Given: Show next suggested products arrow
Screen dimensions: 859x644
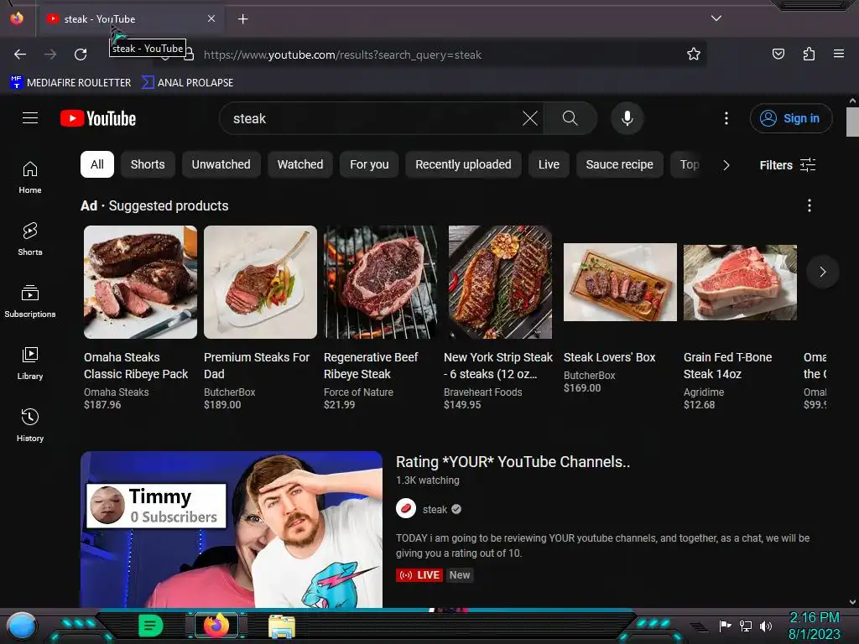Looking at the screenshot, I should coord(822,272).
